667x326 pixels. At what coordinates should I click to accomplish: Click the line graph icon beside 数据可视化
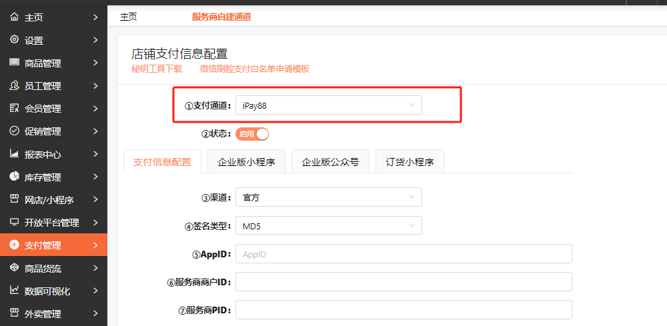click(x=15, y=290)
